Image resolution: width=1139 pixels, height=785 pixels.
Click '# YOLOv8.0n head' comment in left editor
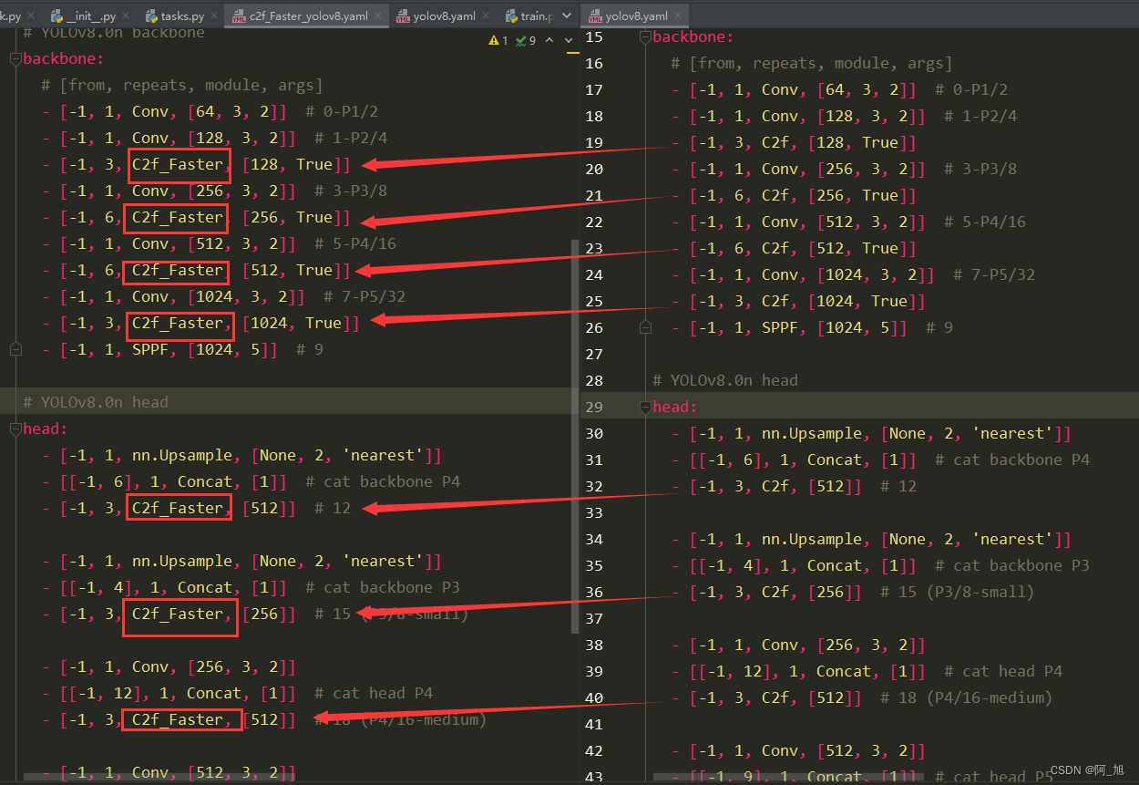(96, 402)
